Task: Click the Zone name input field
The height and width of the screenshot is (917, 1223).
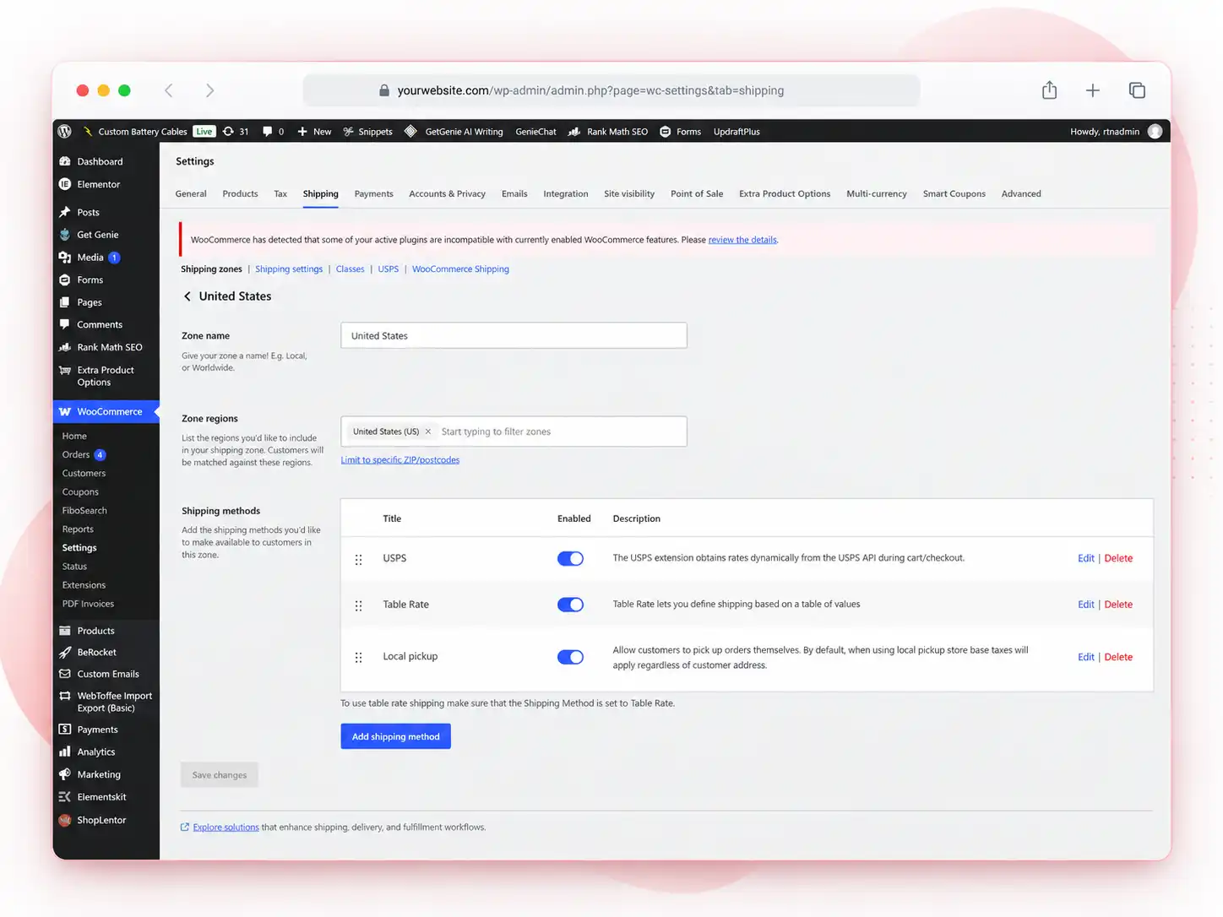Action: 514,335
